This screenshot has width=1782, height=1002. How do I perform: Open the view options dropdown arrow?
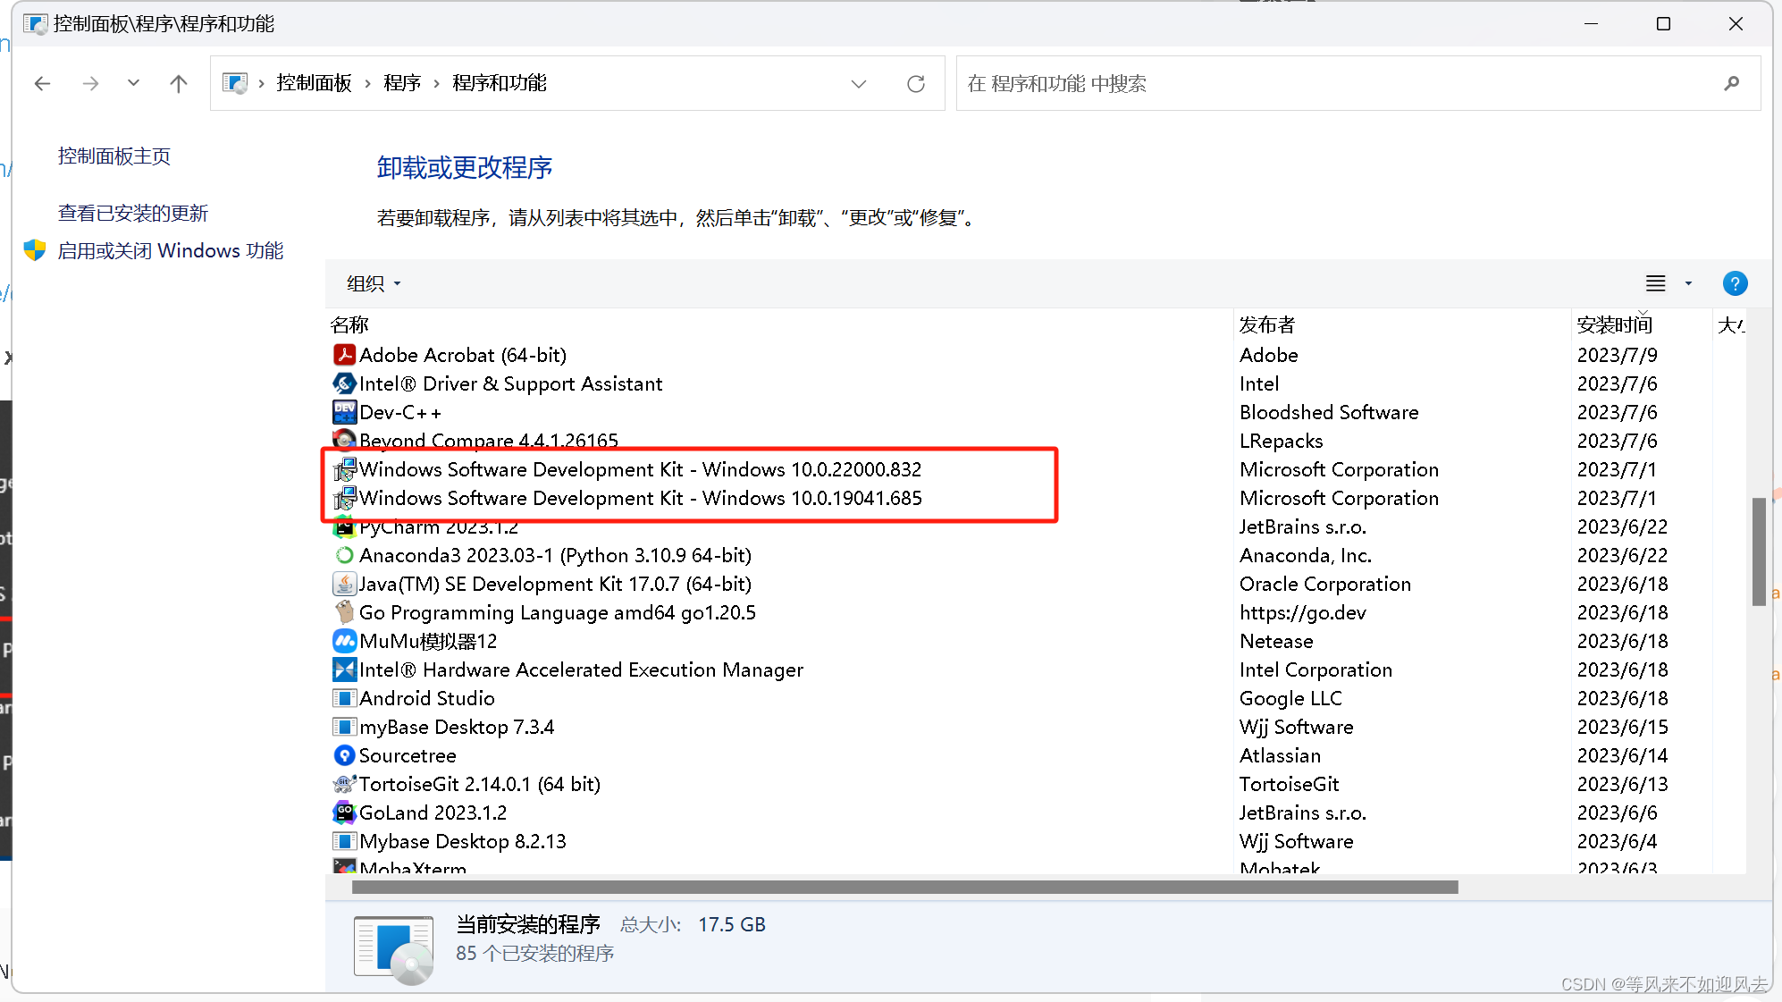pyautogui.click(x=1688, y=283)
